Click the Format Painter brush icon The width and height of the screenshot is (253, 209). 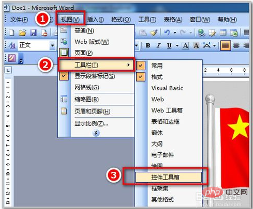point(154,33)
